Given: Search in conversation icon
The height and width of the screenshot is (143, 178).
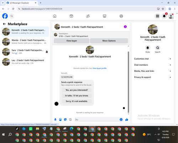Looking at the screenshot, I should [x=158, y=48].
